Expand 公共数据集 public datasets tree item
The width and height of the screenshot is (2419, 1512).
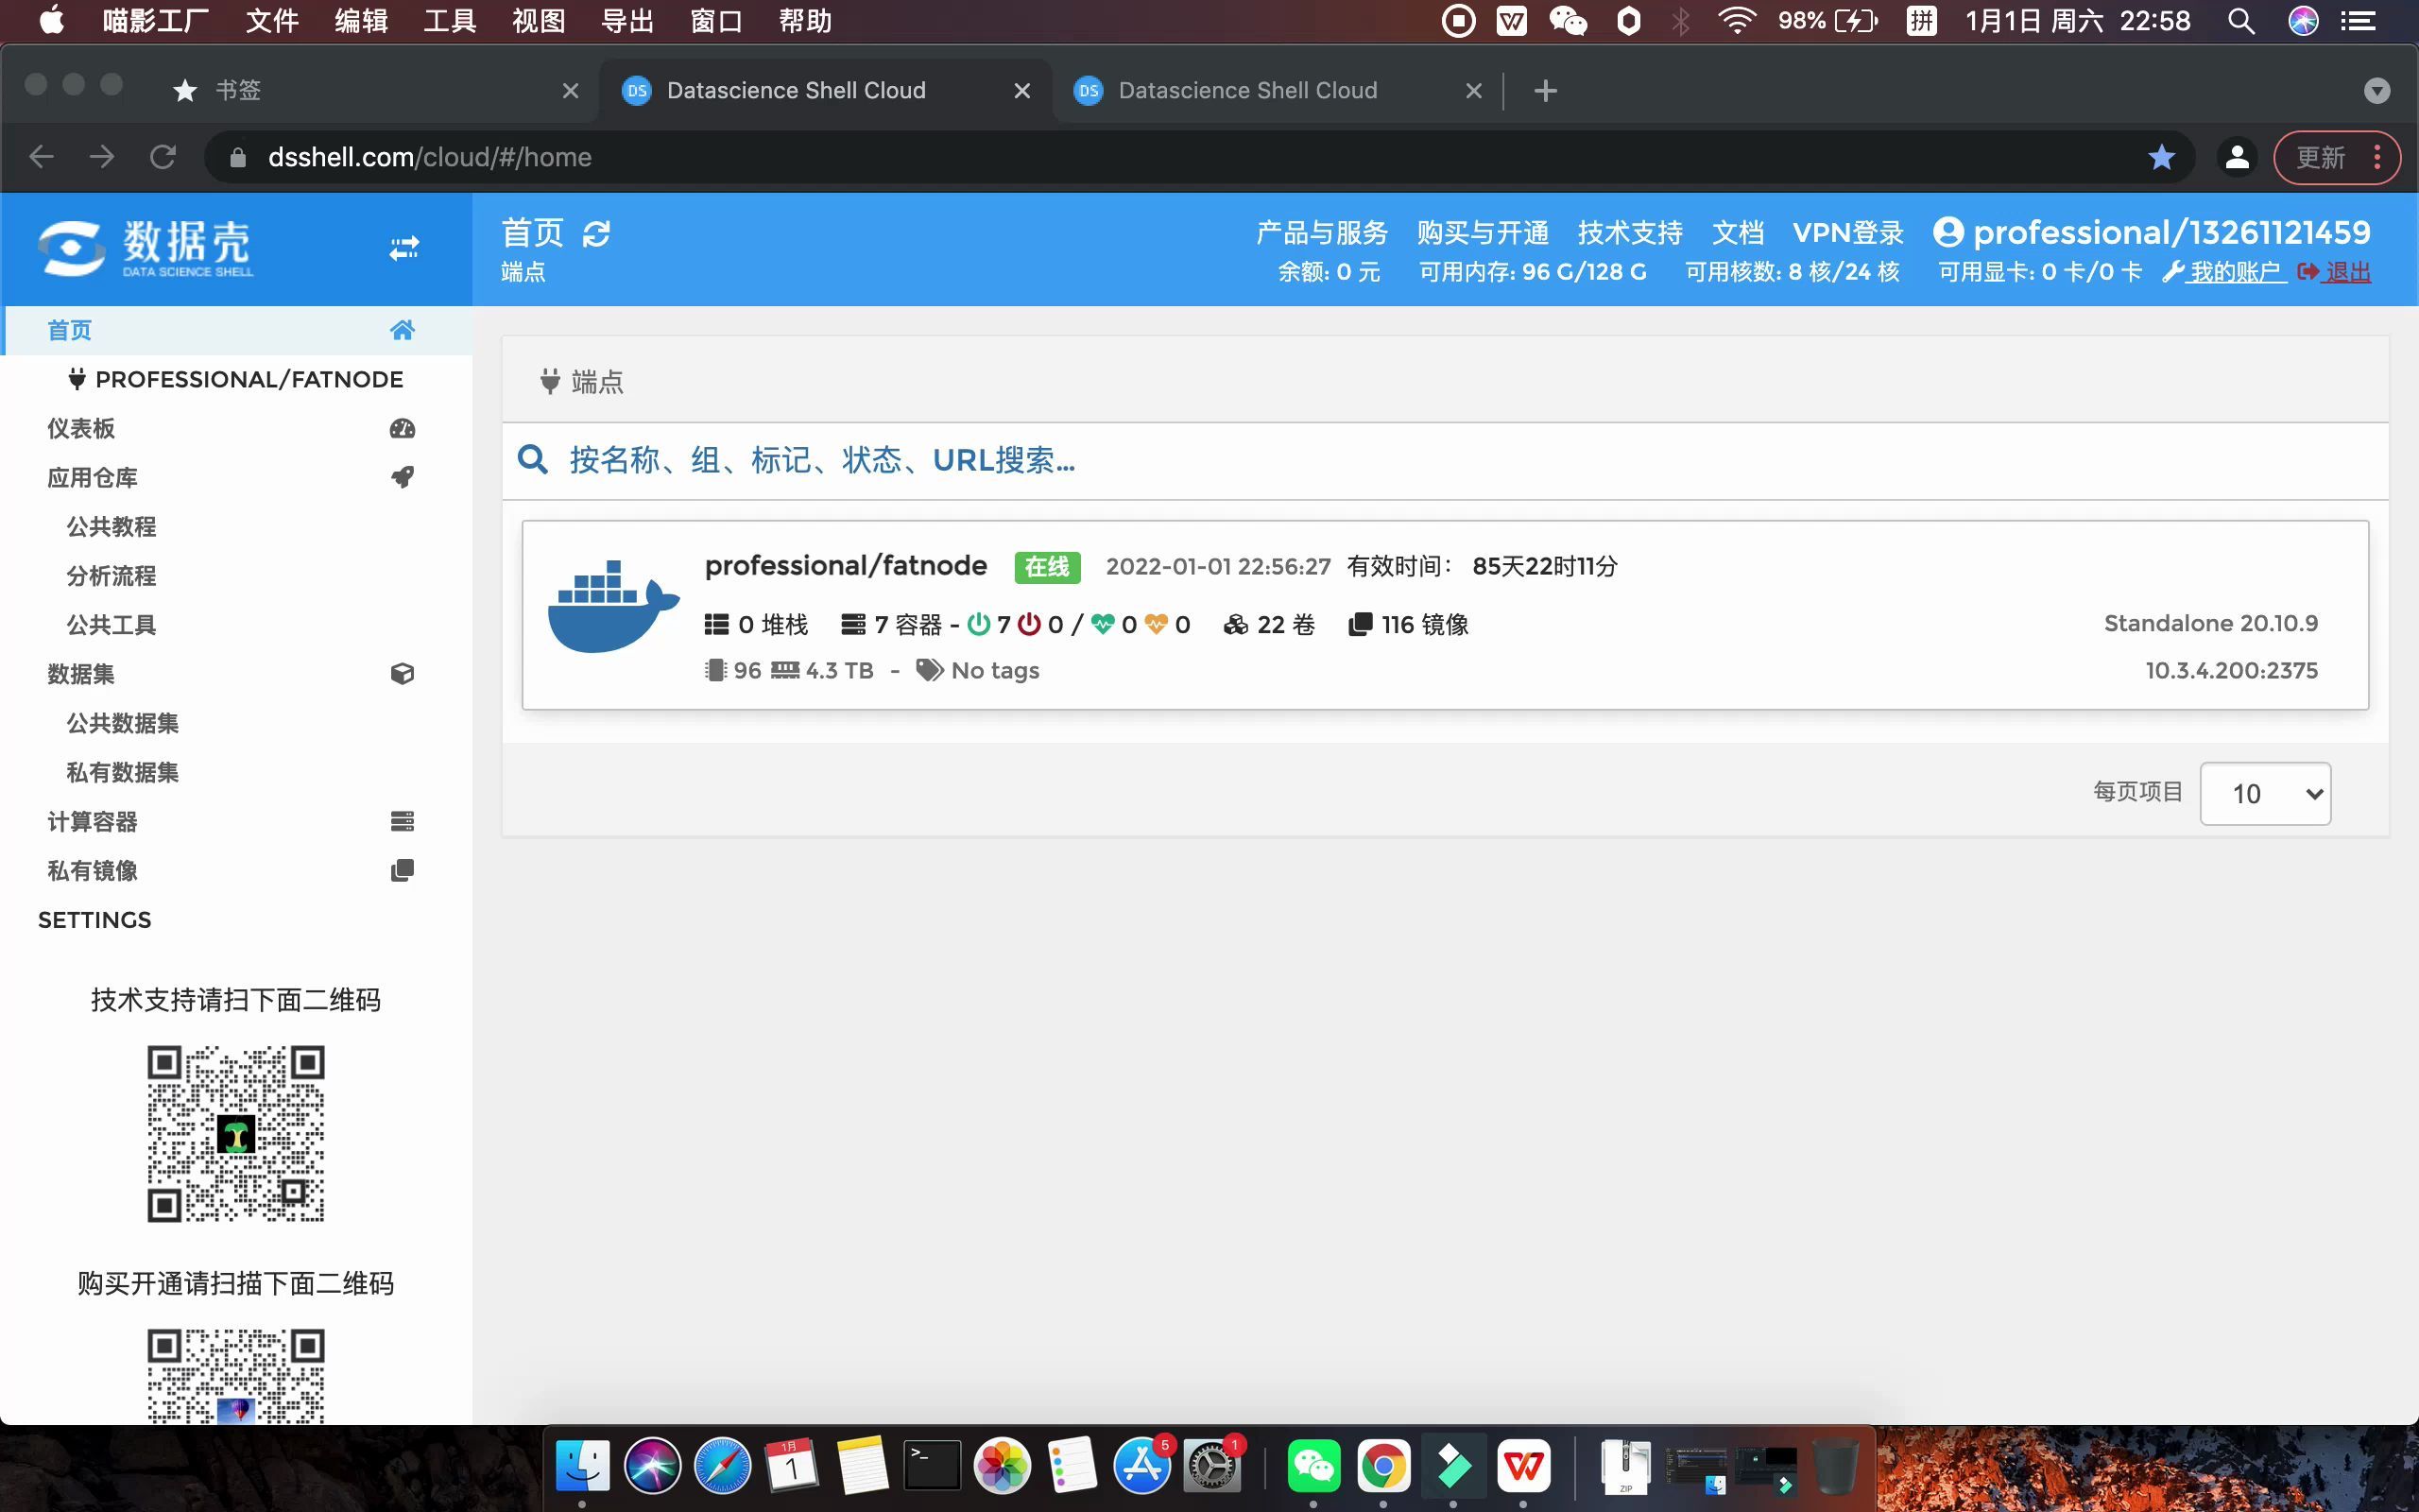pyautogui.click(x=124, y=721)
